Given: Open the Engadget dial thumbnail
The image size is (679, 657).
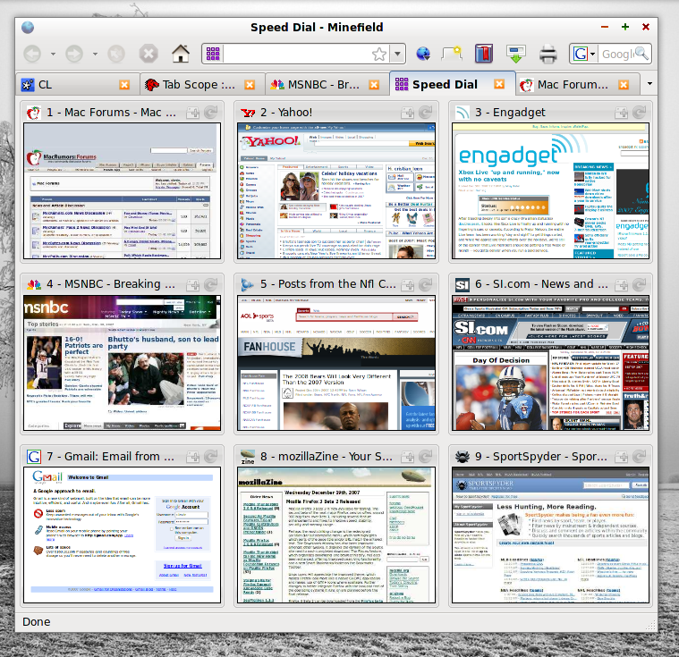Looking at the screenshot, I should [550, 191].
